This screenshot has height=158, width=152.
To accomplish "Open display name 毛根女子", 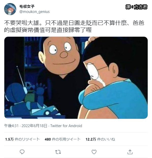I will pyautogui.click(x=27, y=6).
